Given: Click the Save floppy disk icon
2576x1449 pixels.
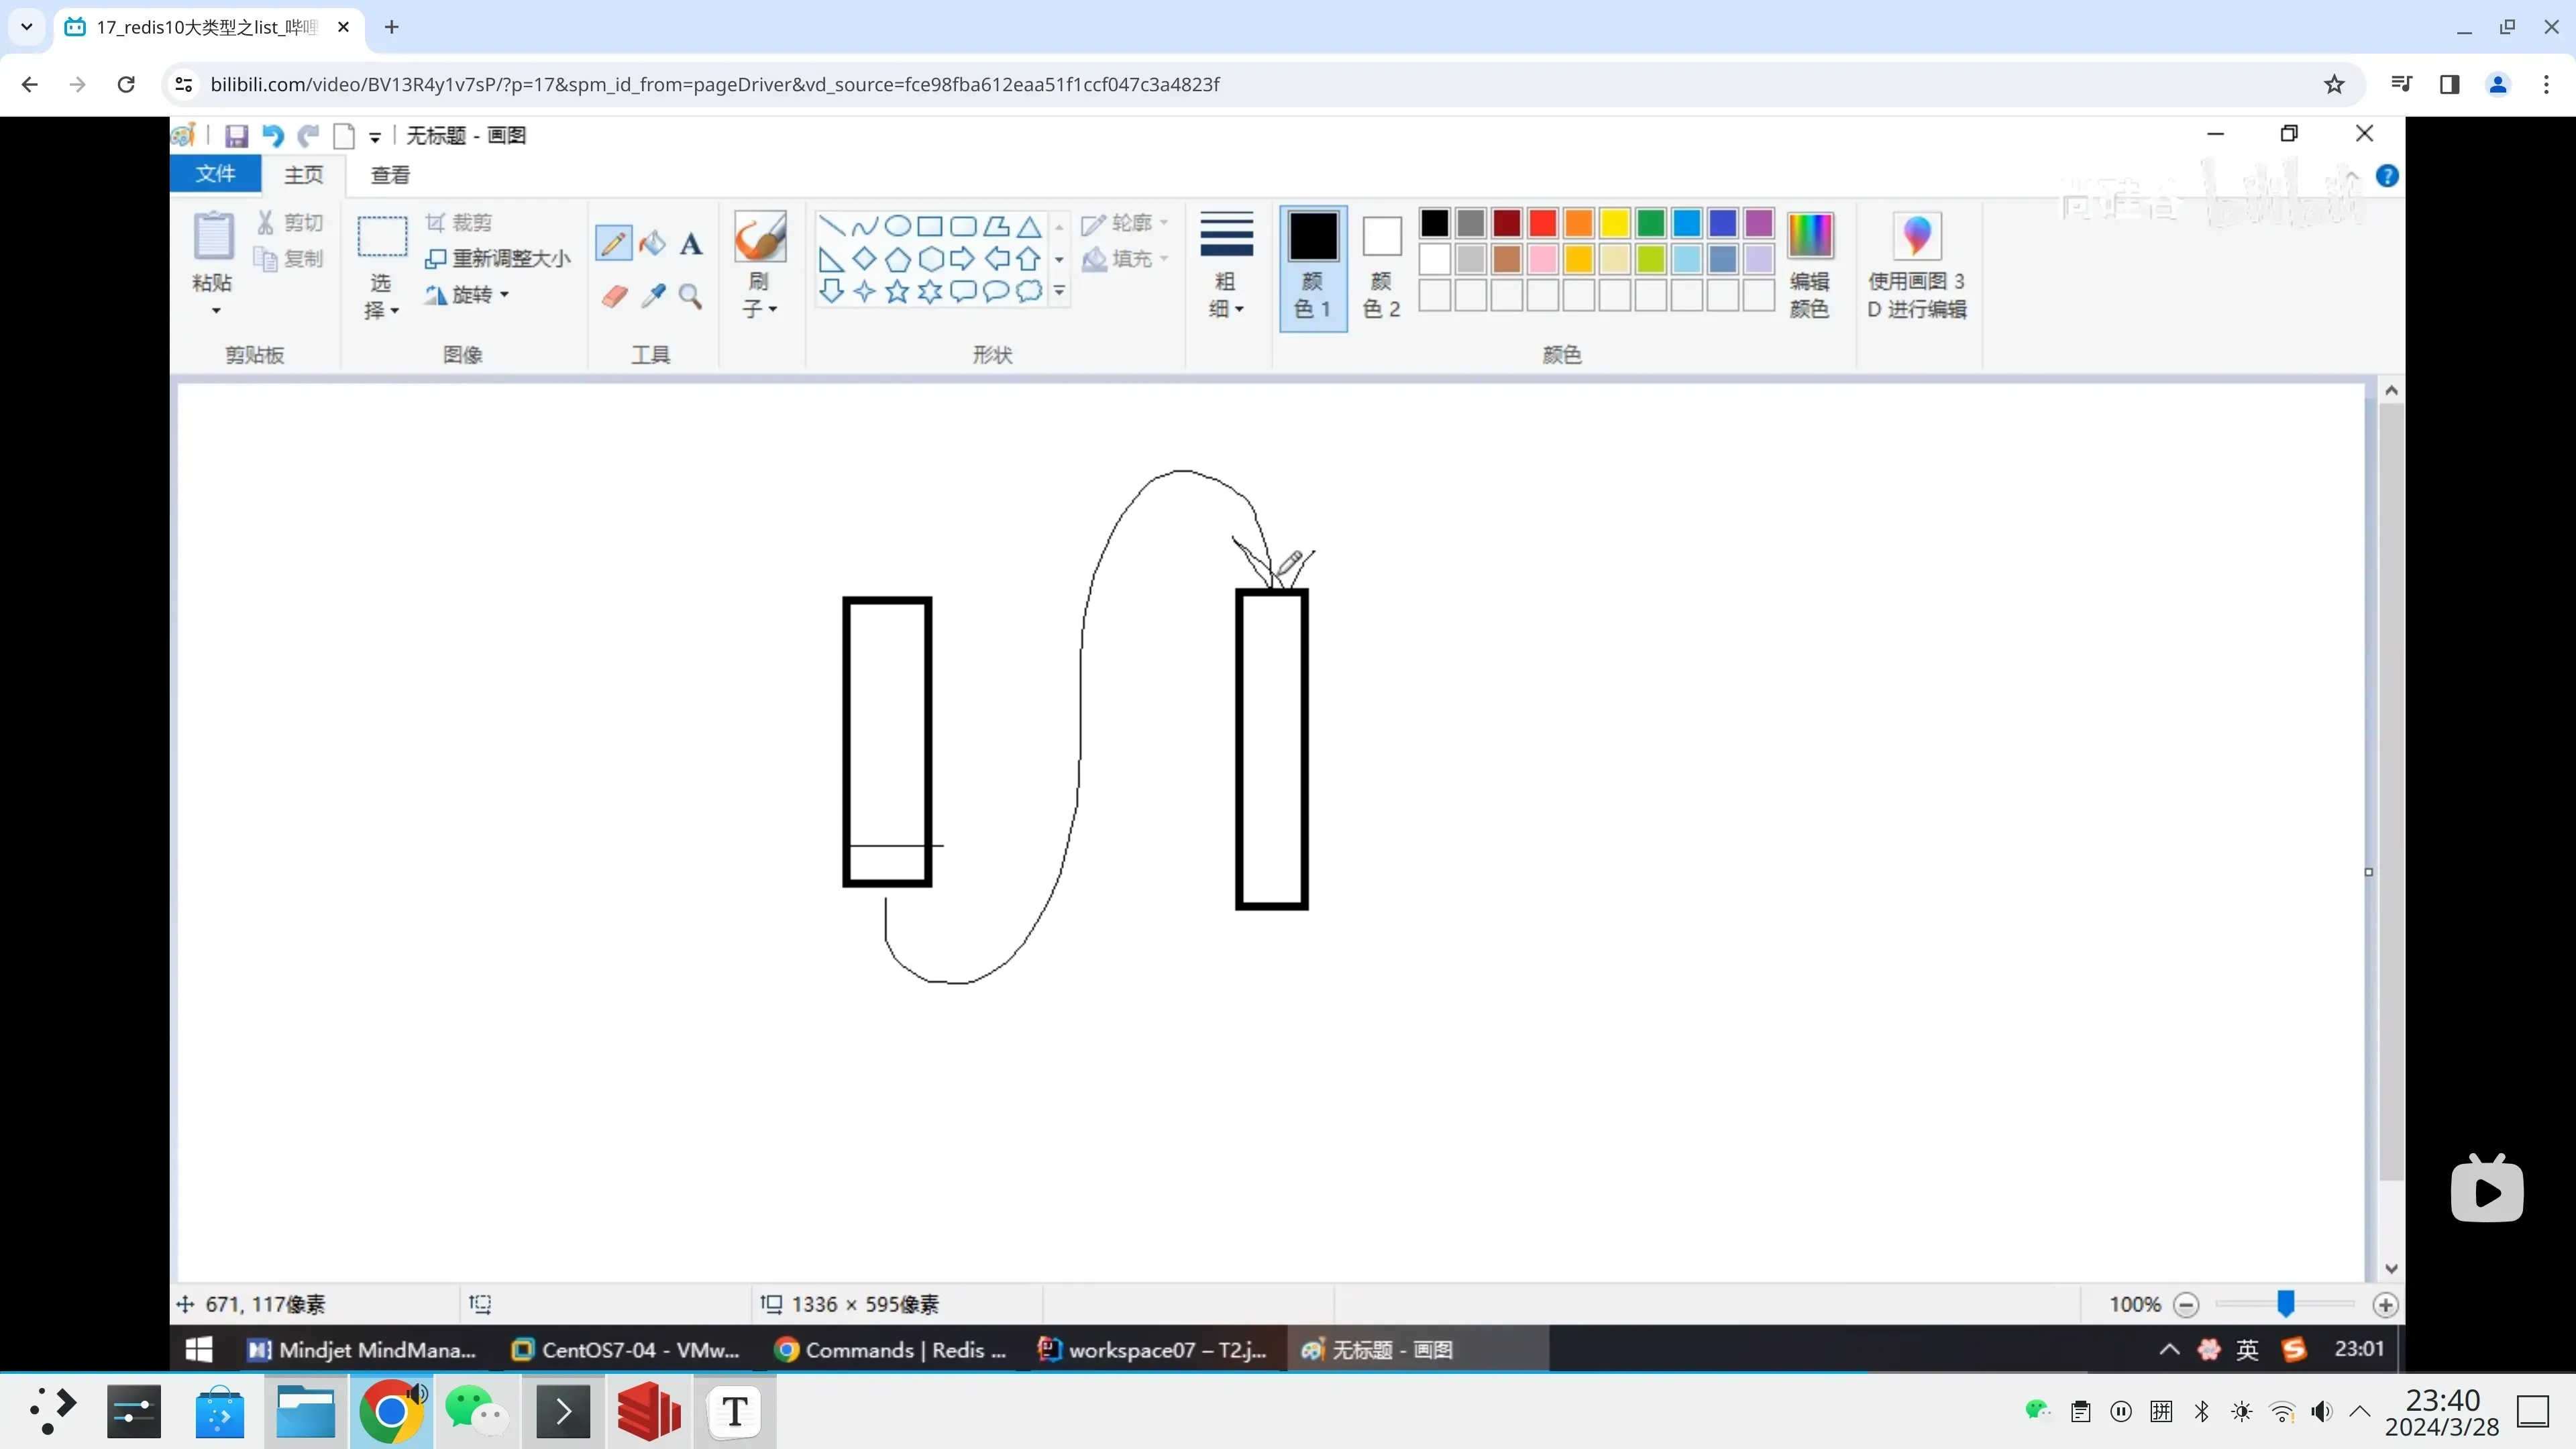Looking at the screenshot, I should [236, 136].
